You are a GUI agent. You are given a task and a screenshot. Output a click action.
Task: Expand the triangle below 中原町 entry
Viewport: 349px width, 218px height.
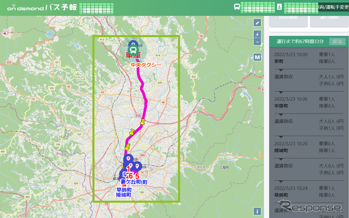[281, 114]
